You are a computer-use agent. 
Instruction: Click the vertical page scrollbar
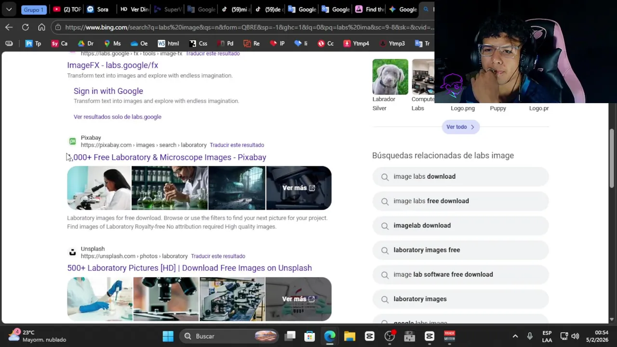(612, 159)
